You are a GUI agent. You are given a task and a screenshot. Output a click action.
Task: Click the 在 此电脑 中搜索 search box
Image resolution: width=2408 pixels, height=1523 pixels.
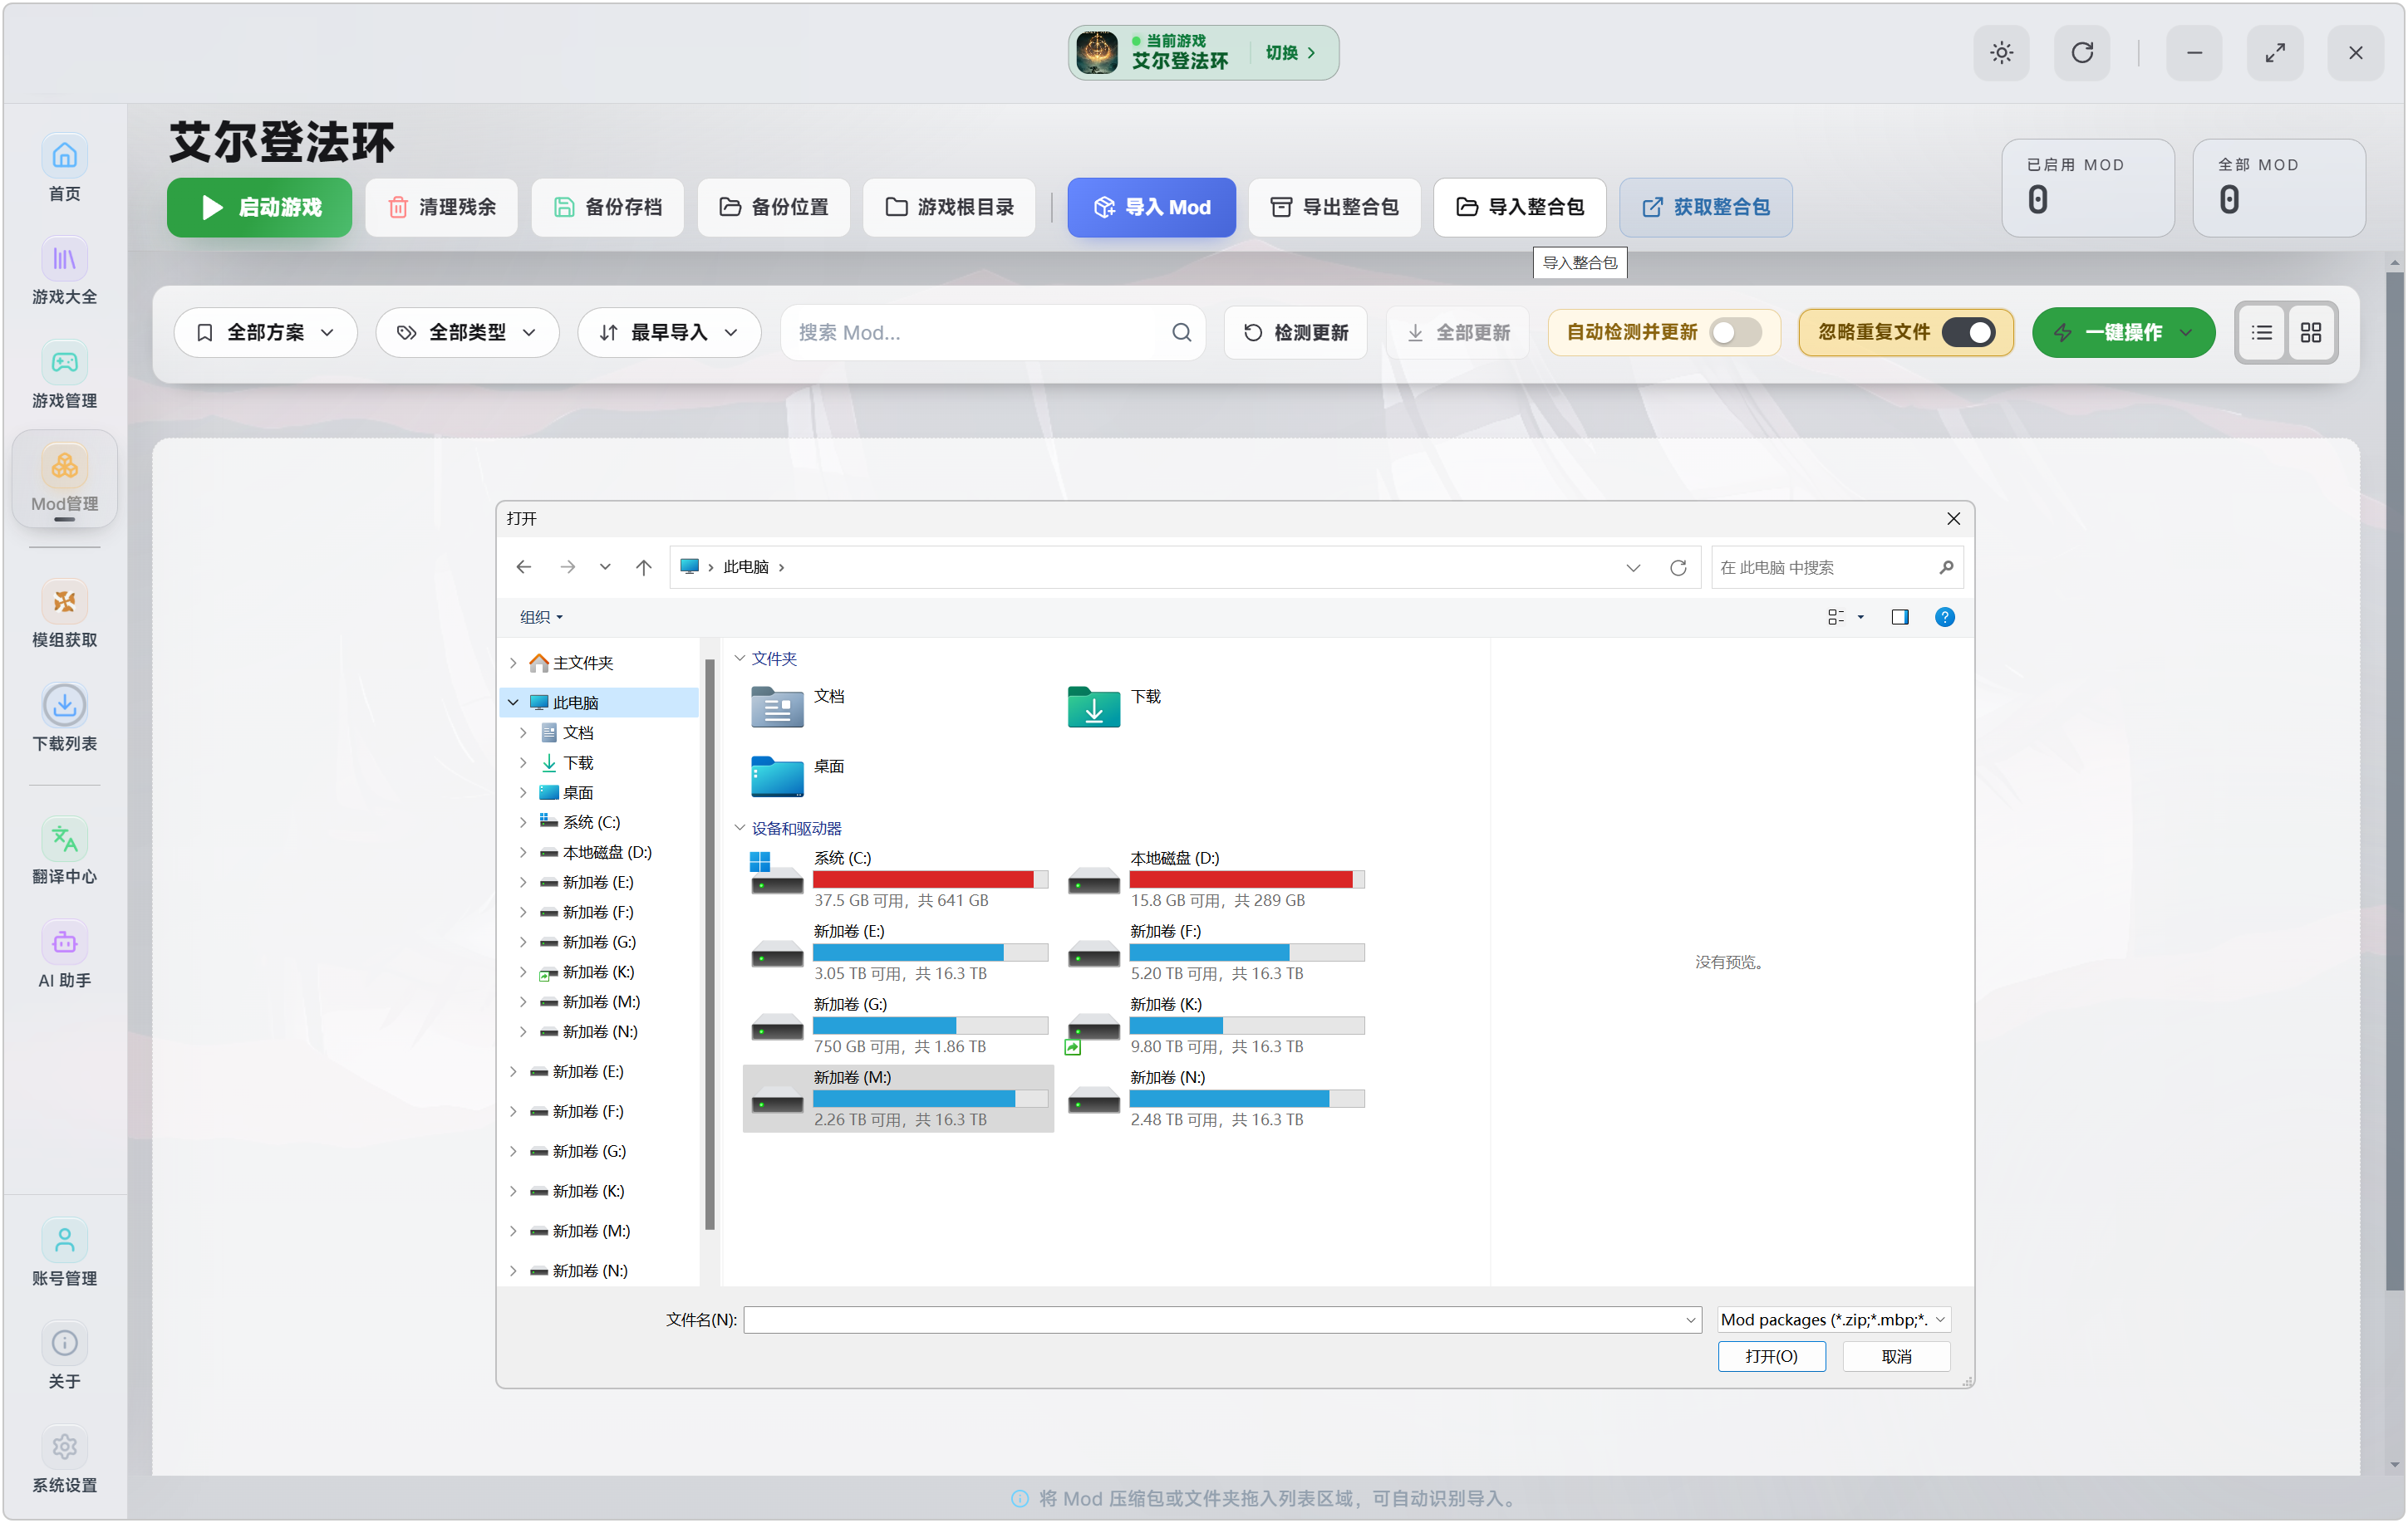(1836, 568)
